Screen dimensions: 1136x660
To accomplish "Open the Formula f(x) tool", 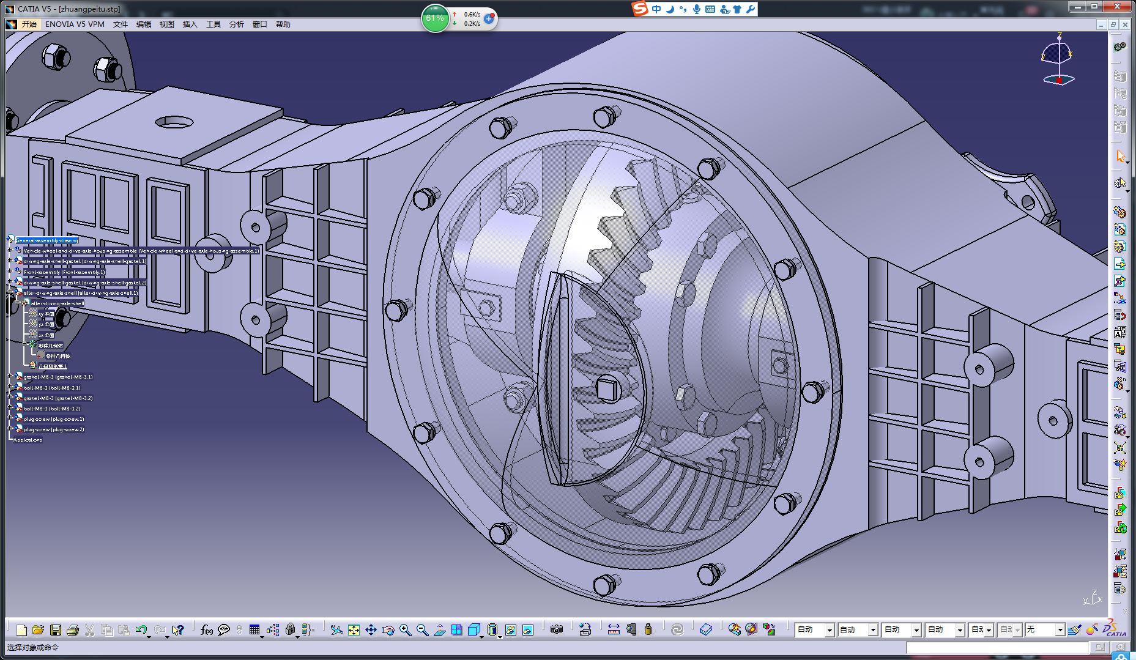I will click(x=207, y=630).
